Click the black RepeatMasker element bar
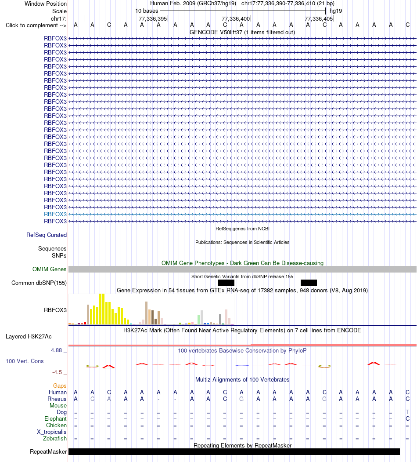 (234, 452)
